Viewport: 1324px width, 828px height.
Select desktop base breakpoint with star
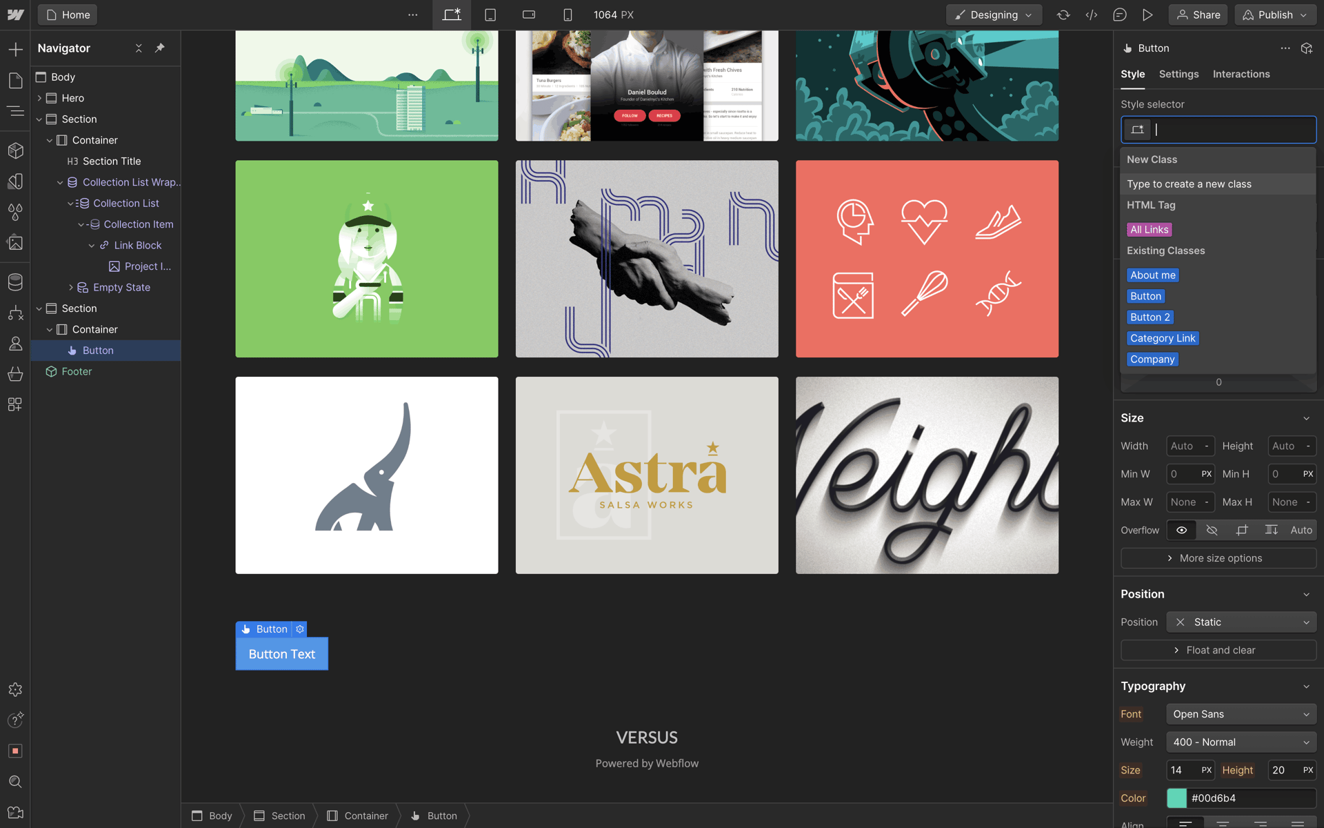pyautogui.click(x=452, y=14)
